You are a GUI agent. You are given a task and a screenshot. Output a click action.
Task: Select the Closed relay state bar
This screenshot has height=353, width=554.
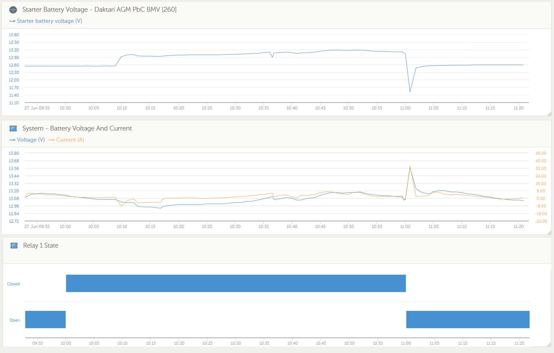236,283
